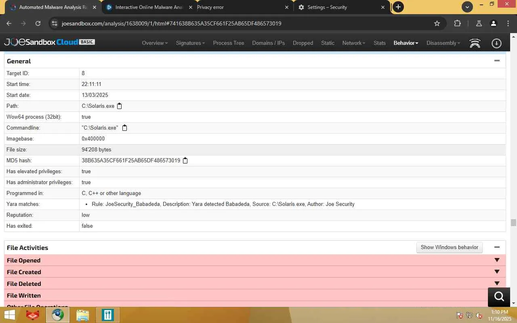Screen dimensions: 517x323
Task: Go forward to the next page
Action: [x=23, y=23]
